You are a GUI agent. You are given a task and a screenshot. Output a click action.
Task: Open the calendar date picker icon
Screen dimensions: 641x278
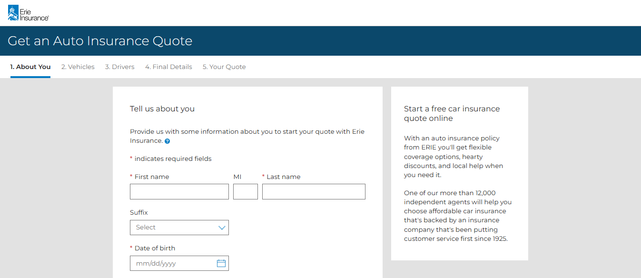221,263
